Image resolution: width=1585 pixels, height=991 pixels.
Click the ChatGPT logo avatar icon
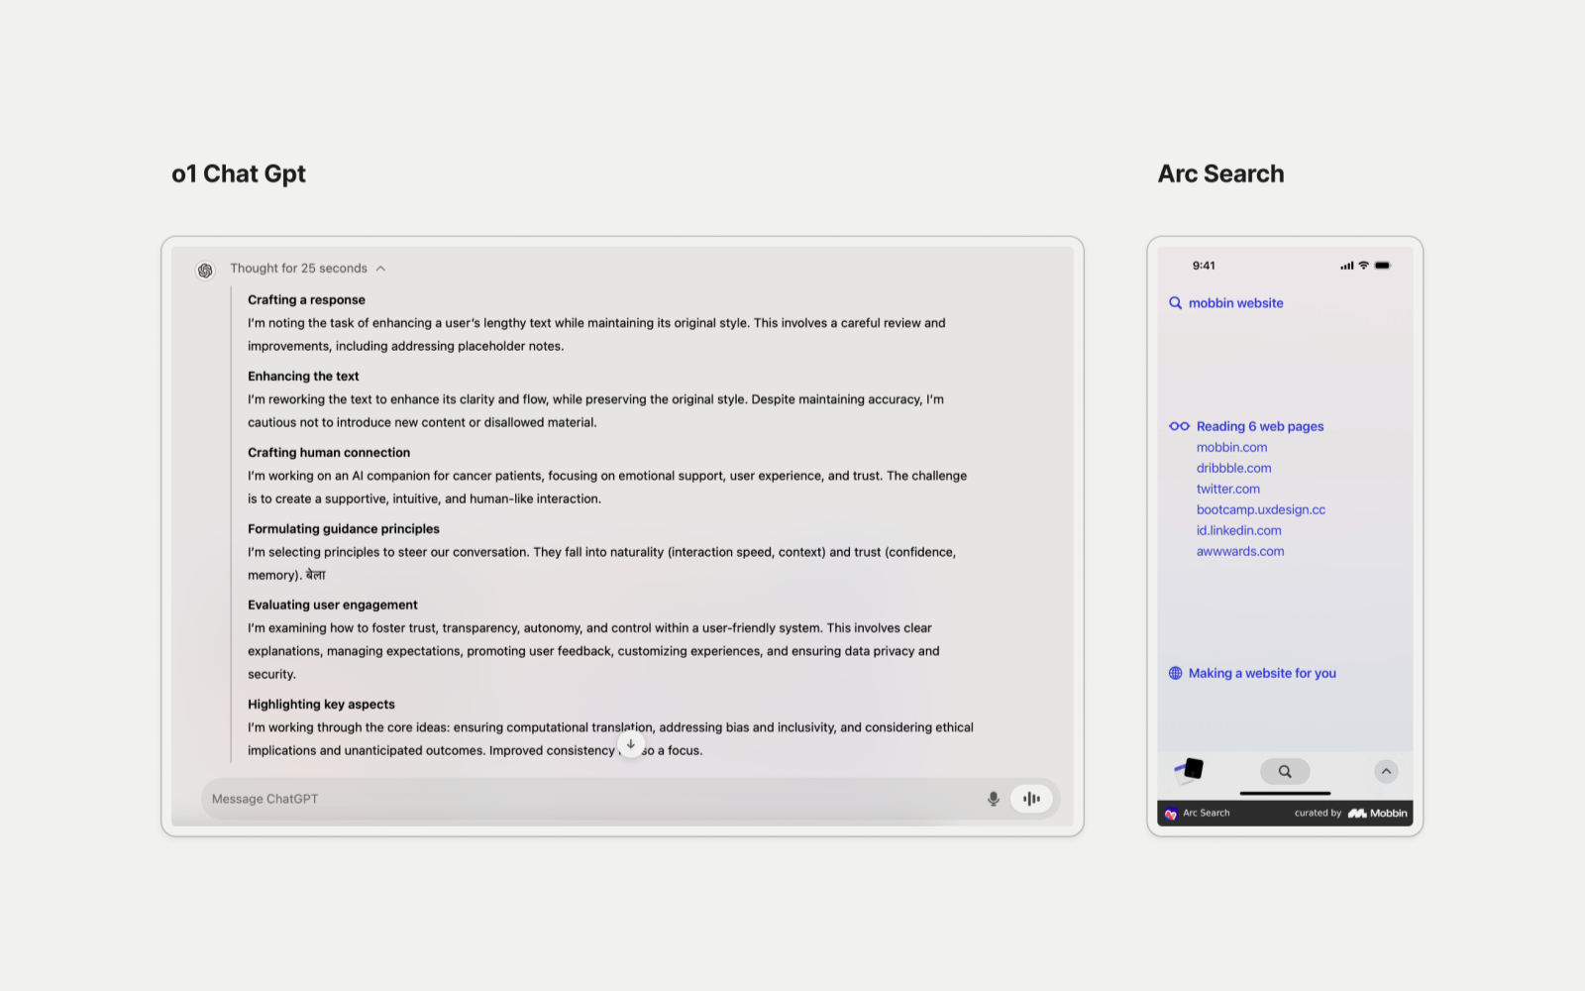(x=205, y=270)
